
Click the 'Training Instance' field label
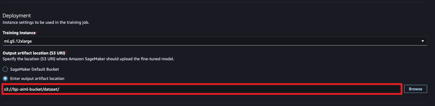19,33
